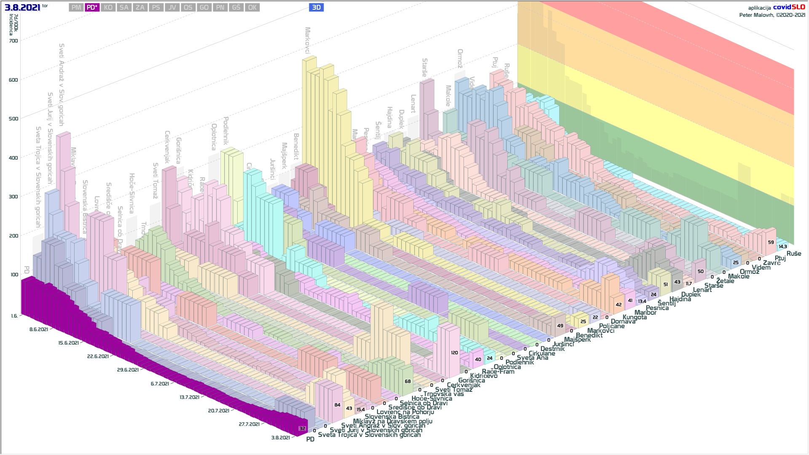Click the covidSLO application logo link
Screen dimensions: 809x455
coord(789,7)
